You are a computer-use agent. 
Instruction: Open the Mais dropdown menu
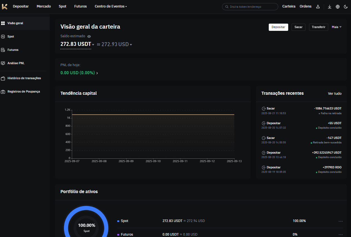[337, 27]
